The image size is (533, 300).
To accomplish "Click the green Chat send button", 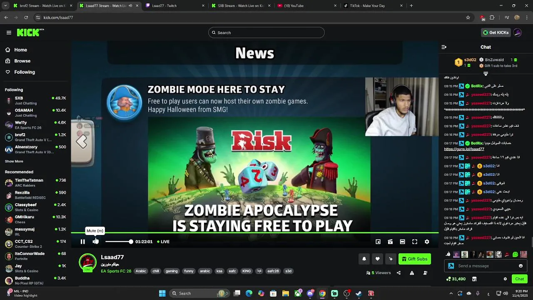I will (x=520, y=279).
